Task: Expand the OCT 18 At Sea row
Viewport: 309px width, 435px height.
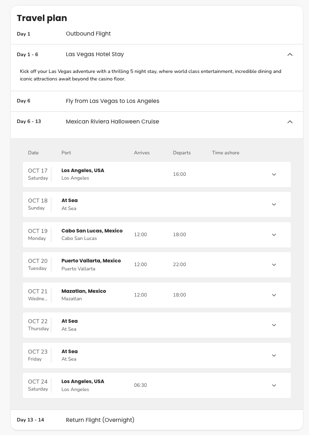Action: (274, 204)
